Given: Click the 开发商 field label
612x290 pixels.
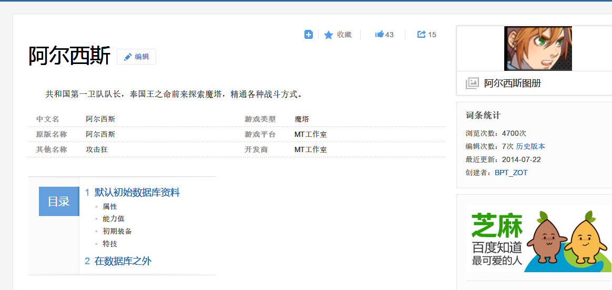Looking at the screenshot, I should (256, 149).
